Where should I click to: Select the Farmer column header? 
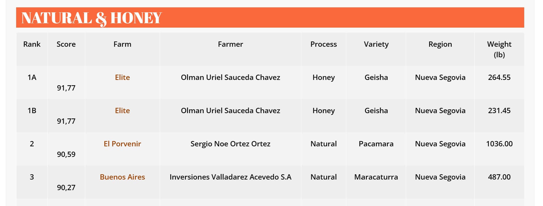pos(230,44)
